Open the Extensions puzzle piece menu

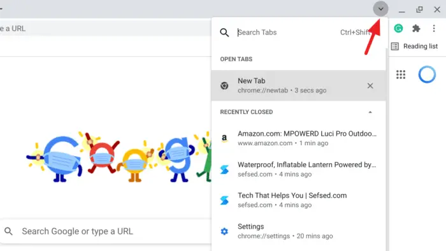(x=416, y=28)
